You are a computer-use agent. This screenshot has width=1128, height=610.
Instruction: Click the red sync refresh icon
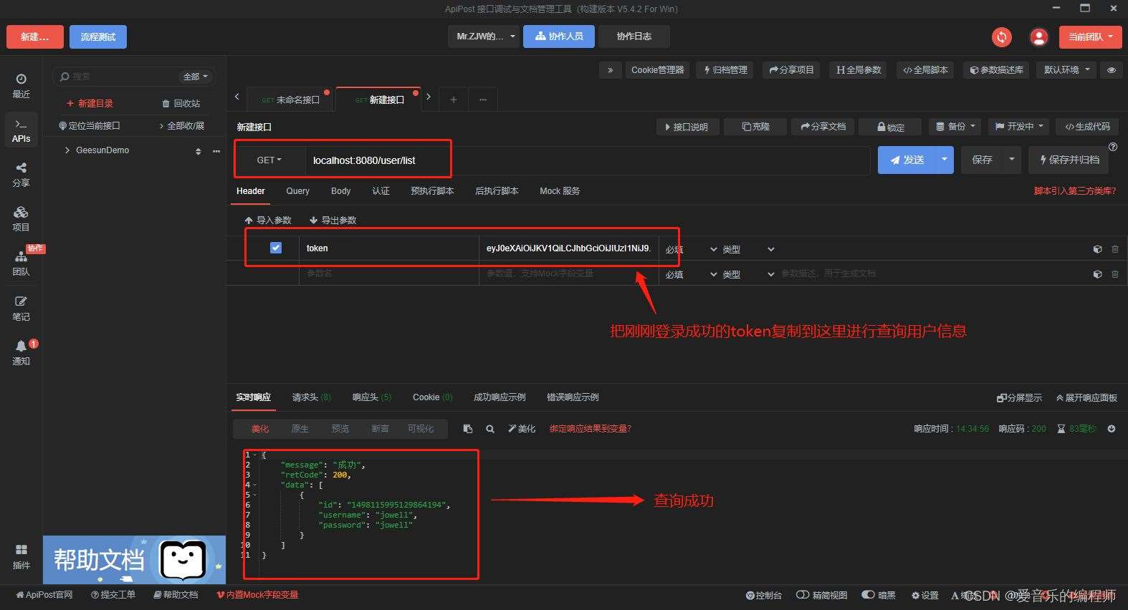point(1001,37)
